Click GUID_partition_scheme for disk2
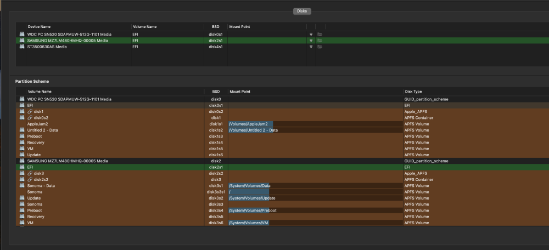The width and height of the screenshot is (549, 250). pos(426,161)
